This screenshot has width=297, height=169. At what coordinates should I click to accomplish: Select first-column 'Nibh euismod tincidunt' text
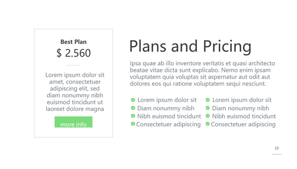tap(169, 116)
